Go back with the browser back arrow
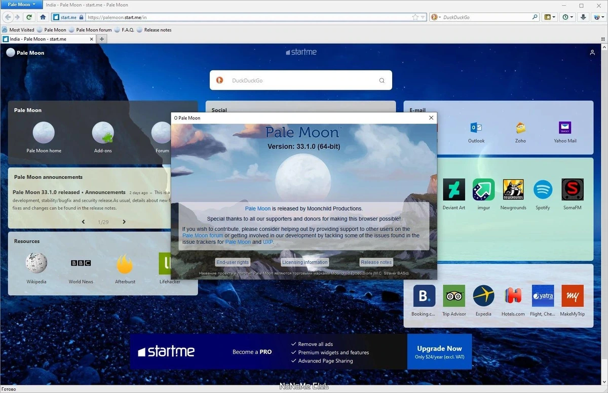This screenshot has height=393, width=608. 8,17
